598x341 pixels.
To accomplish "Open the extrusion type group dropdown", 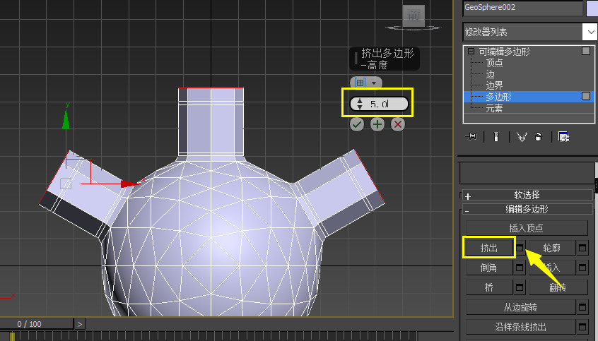I will pyautogui.click(x=366, y=83).
